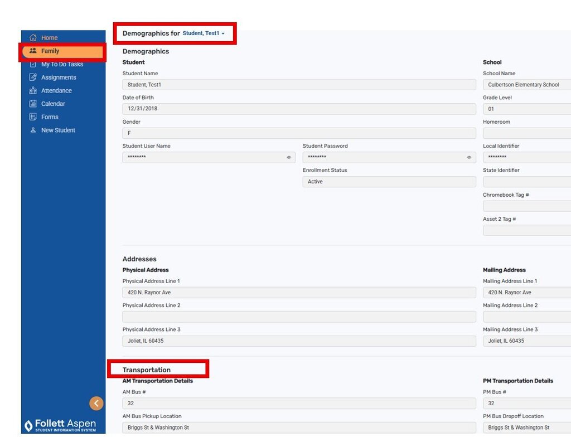The height and width of the screenshot is (437, 571).
Task: Click the Forms icon in sidebar
Action: (33, 117)
